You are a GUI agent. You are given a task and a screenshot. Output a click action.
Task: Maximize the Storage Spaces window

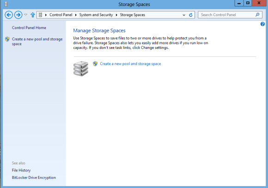(248, 3)
